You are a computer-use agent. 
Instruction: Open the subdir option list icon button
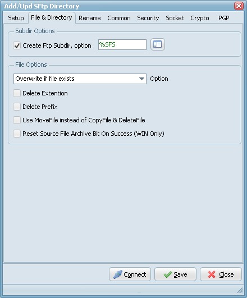[157, 44]
